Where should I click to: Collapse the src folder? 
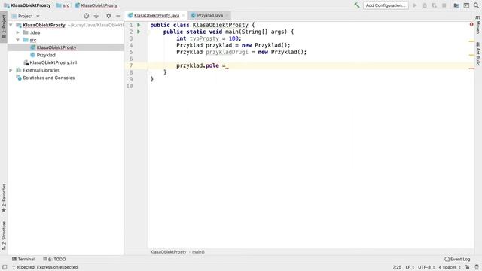(x=18, y=40)
